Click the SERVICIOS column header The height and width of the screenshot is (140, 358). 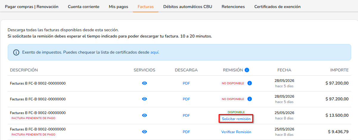click(x=144, y=70)
